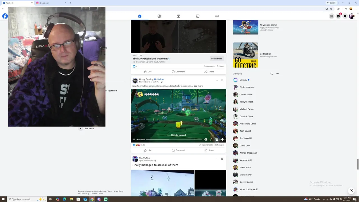Comment on the Hims ad post
This screenshot has height=202, width=359.
(178, 72)
